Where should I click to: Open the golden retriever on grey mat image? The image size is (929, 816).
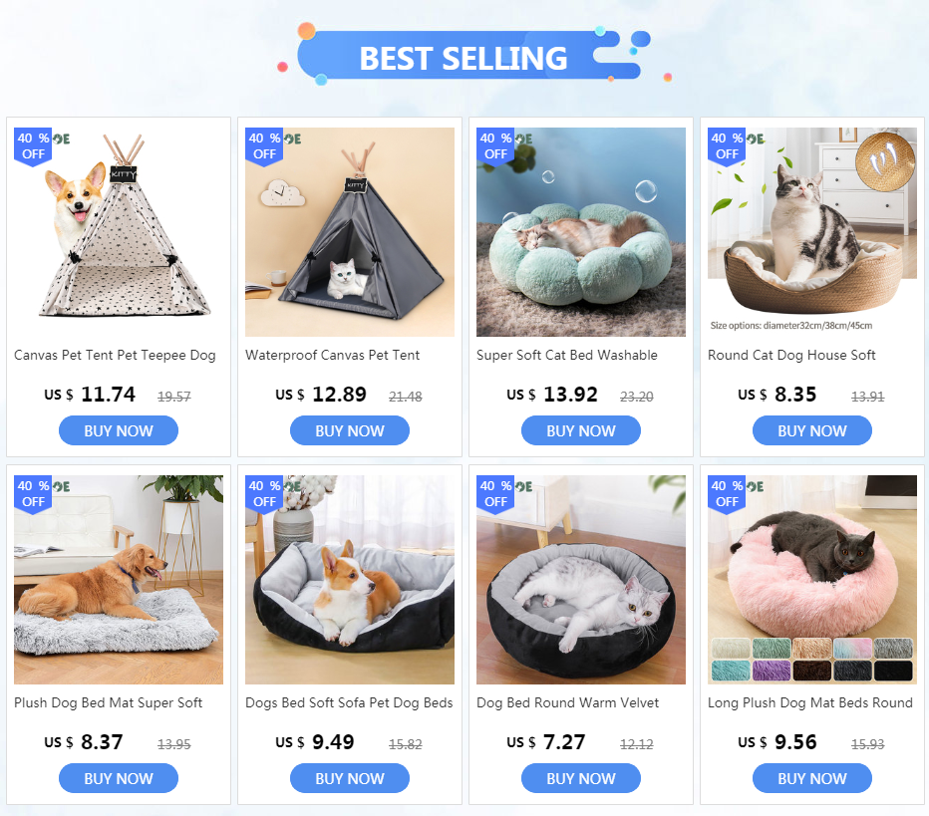(119, 580)
